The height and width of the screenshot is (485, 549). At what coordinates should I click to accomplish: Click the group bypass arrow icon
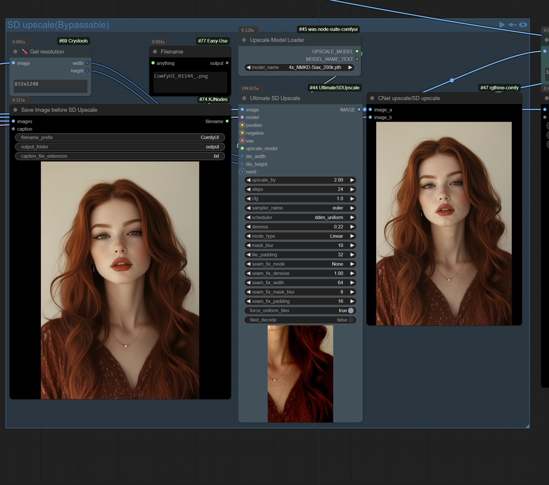(x=512, y=25)
